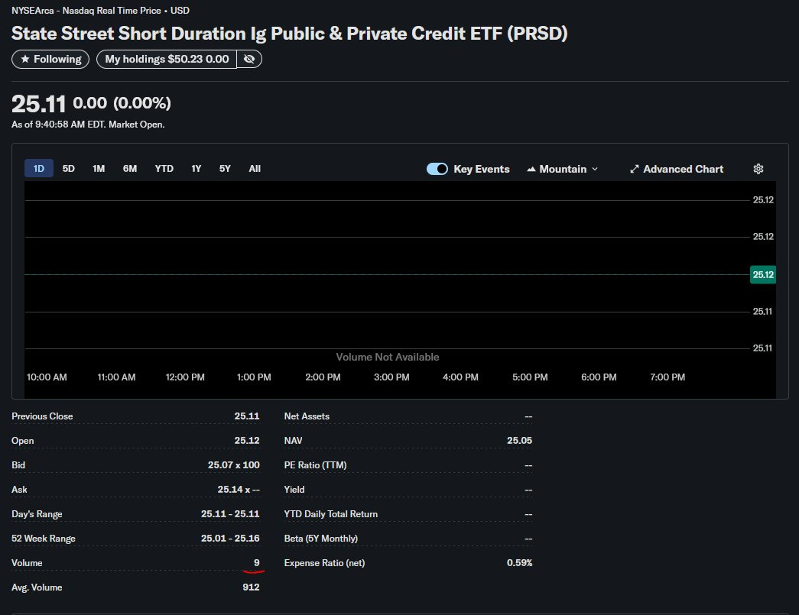Image resolution: width=799 pixels, height=615 pixels.
Task: Turn off the Key Events switch
Action: coord(437,169)
